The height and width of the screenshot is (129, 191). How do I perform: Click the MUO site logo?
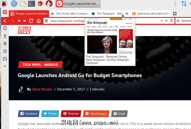[x=24, y=30]
